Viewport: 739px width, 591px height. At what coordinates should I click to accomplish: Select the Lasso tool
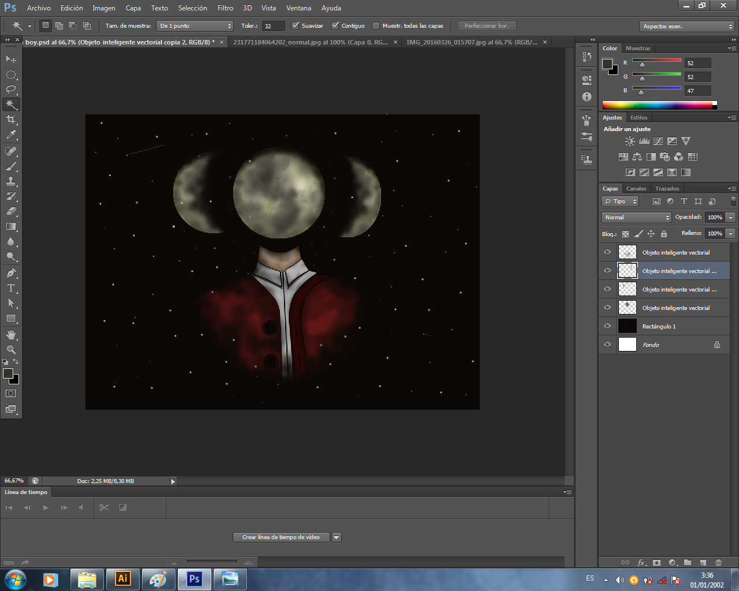point(11,89)
